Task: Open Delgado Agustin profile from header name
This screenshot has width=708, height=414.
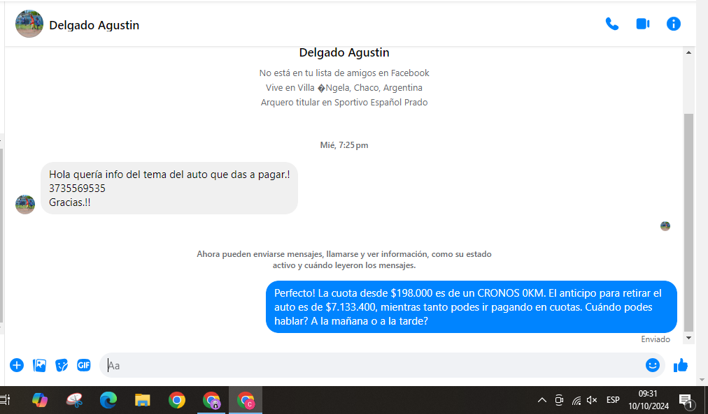Action: tap(94, 25)
